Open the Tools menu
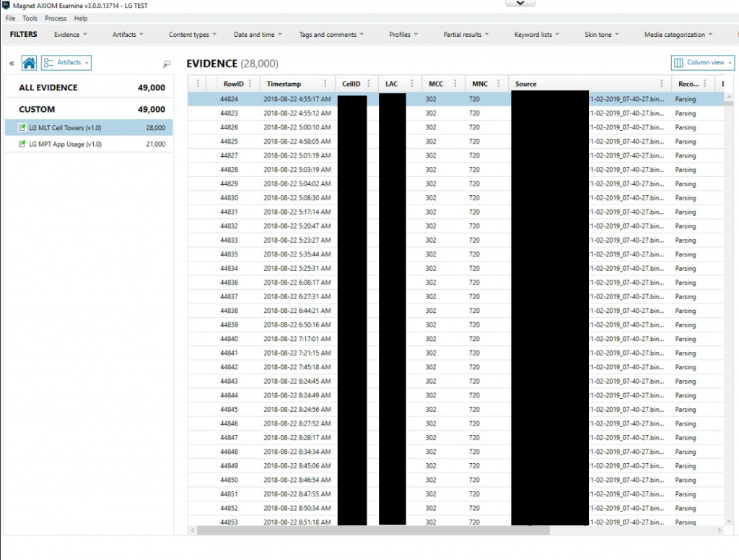 click(30, 18)
